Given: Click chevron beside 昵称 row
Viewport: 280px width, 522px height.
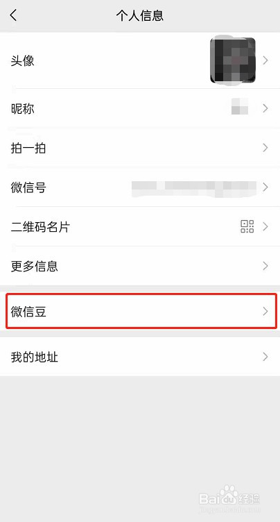Looking at the screenshot, I should tap(265, 108).
